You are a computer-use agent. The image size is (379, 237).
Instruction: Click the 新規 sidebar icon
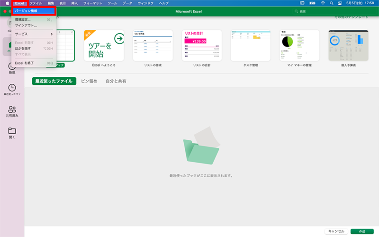12,68
